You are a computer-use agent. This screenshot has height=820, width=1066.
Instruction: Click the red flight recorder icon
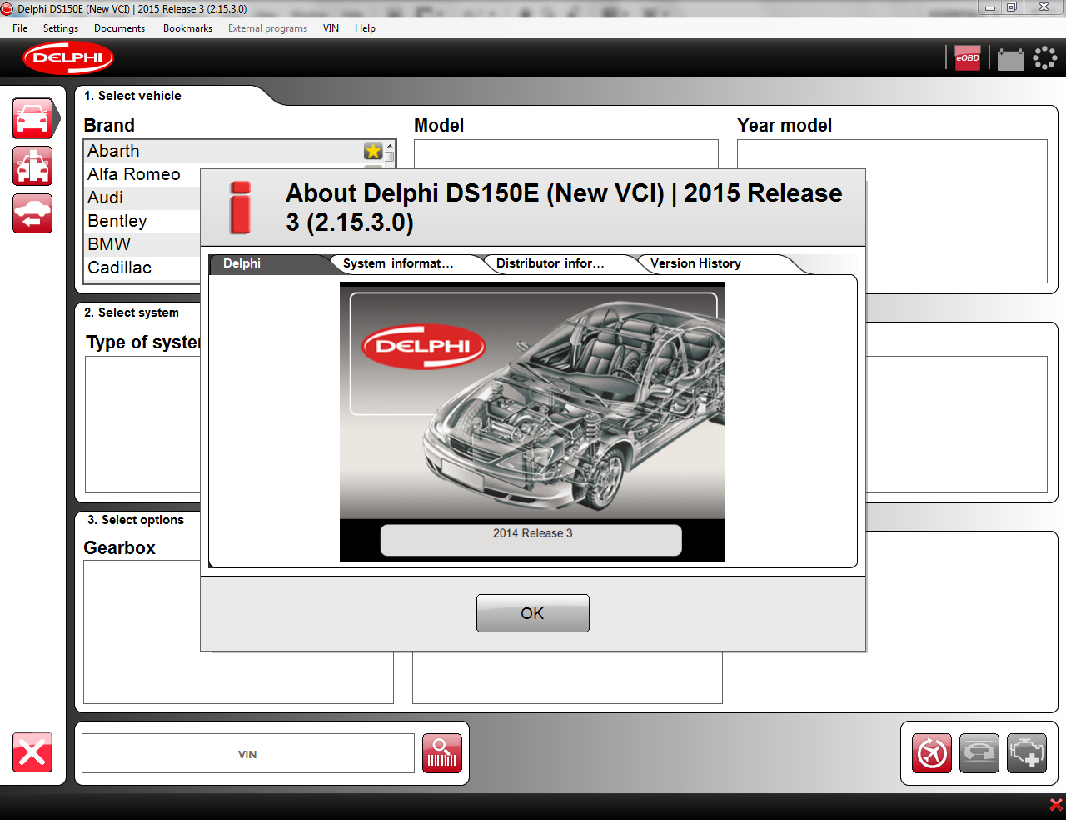(x=932, y=753)
